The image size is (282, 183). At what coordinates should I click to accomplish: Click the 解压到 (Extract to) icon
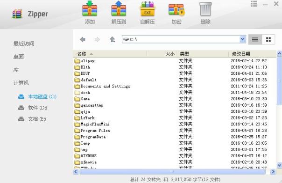tap(119, 9)
